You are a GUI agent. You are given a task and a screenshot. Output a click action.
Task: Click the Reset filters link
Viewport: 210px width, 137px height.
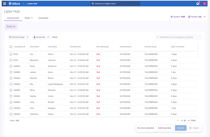55,37
